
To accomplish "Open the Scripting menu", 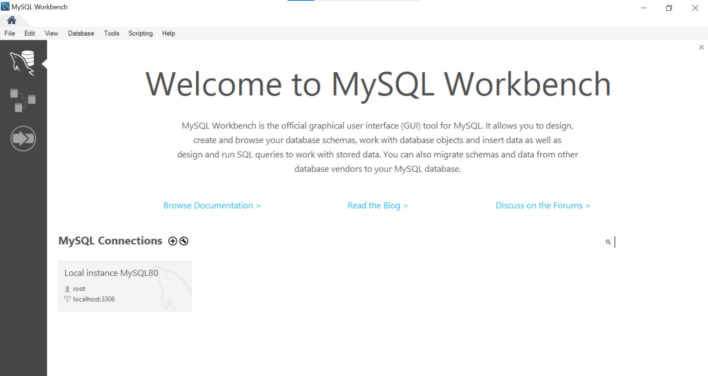I will pyautogui.click(x=140, y=33).
